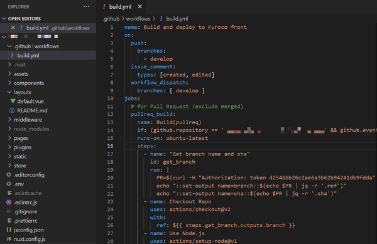Click "runs-on: ubuntu-latest" line
The width and height of the screenshot is (377, 244).
[x=172, y=138]
